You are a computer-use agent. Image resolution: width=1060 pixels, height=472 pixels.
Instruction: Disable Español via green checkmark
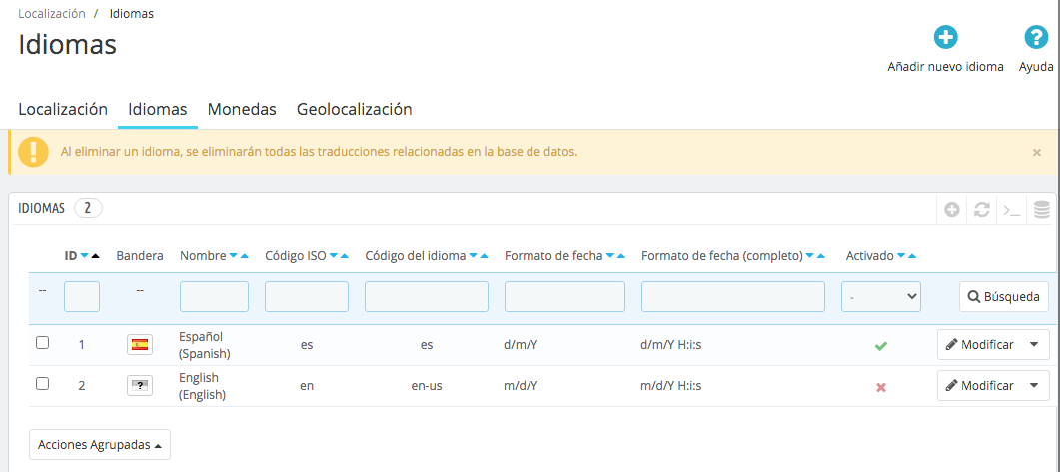881,345
